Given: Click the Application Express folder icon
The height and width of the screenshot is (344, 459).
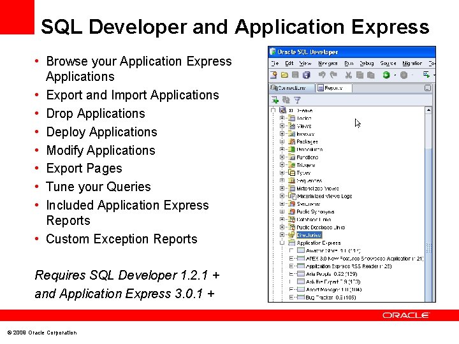Looking at the screenshot, I should 291,243.
